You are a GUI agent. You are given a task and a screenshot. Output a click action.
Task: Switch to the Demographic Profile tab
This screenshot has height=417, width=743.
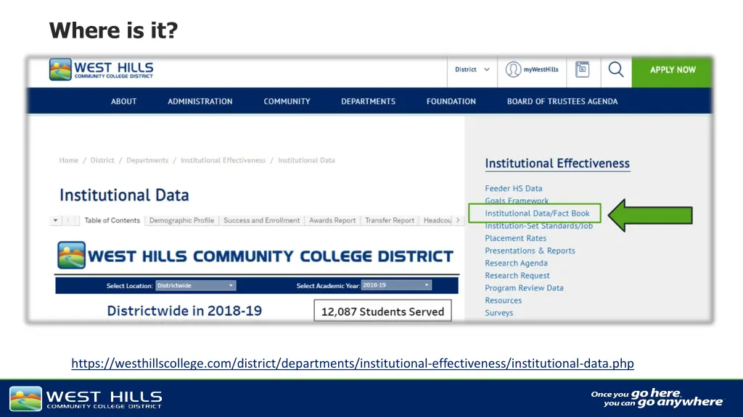(x=181, y=220)
